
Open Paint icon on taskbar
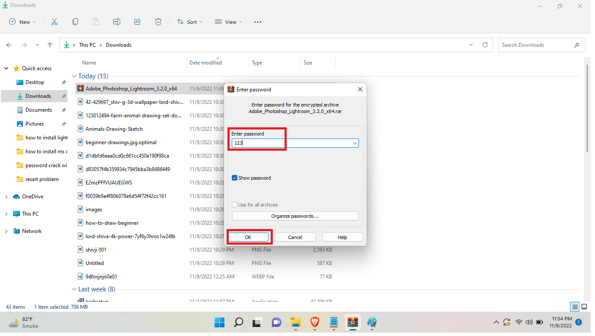coord(372,322)
